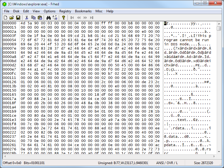The width and height of the screenshot is (224, 168).
Task: Open a file with the folder icon
Action: click(11, 18)
